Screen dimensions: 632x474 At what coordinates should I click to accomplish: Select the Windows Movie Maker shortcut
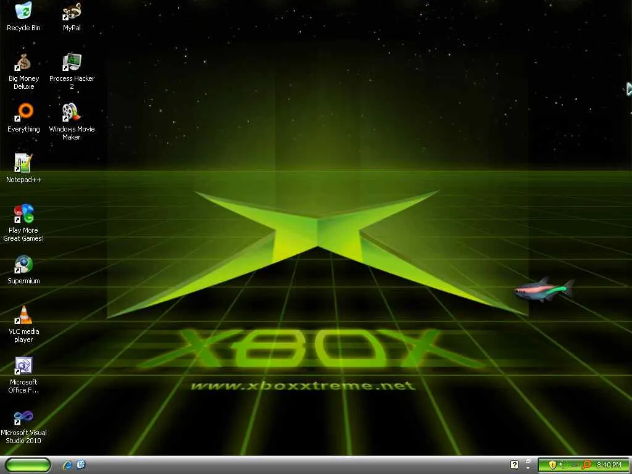pyautogui.click(x=72, y=122)
